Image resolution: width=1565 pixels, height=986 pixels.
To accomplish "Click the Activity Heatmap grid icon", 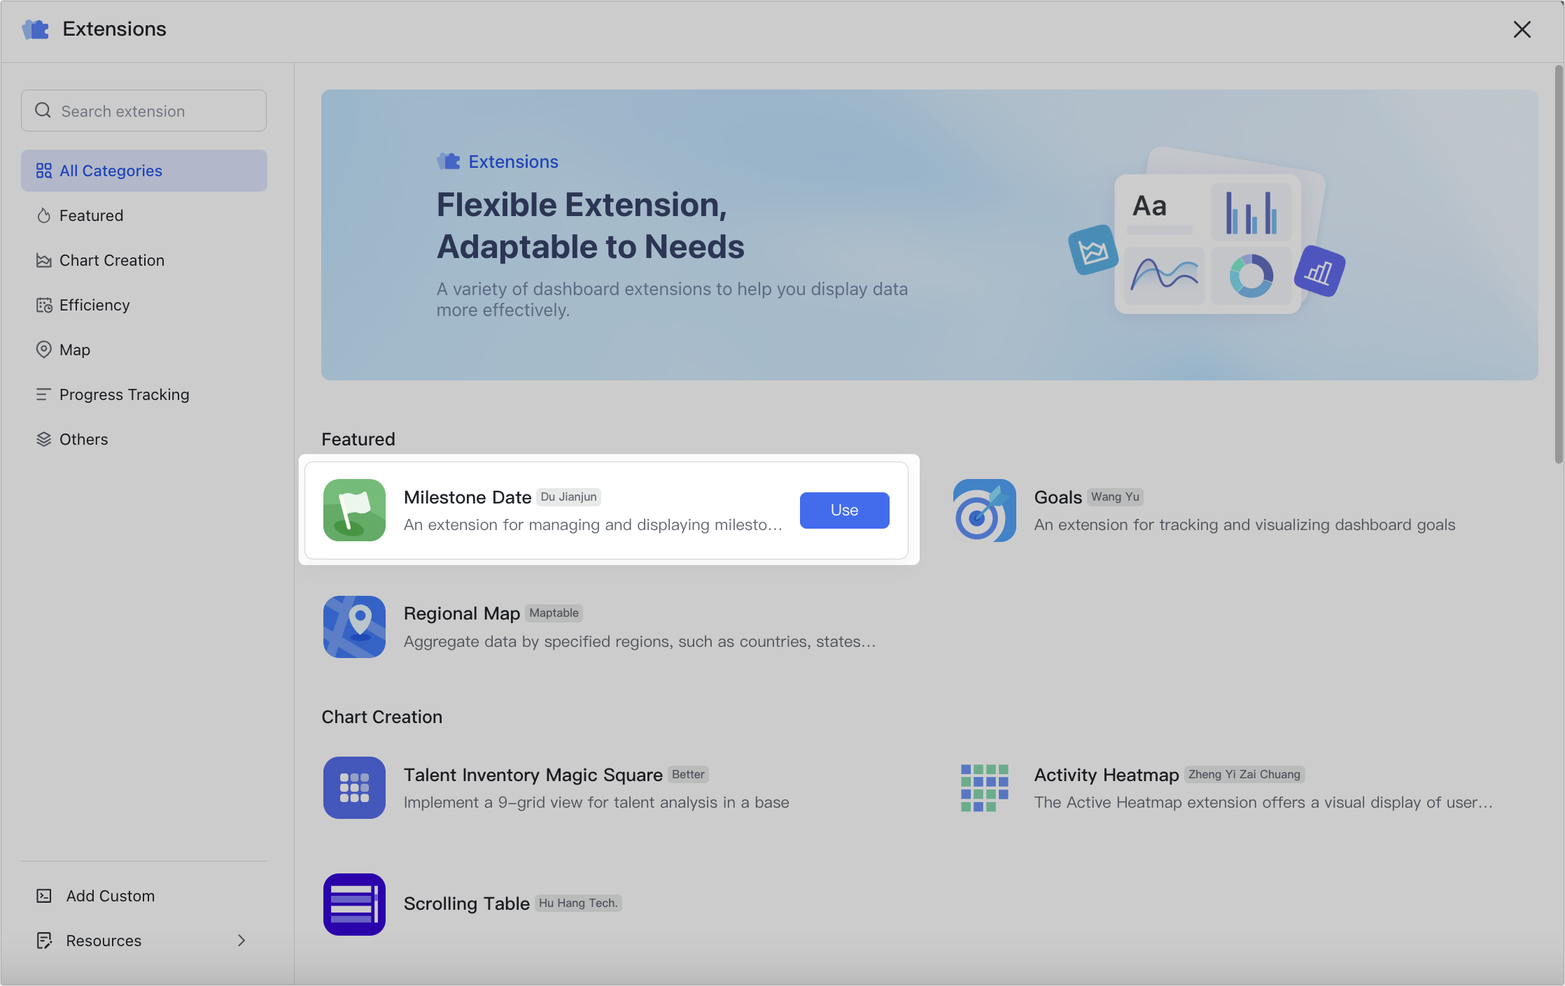I will point(984,787).
